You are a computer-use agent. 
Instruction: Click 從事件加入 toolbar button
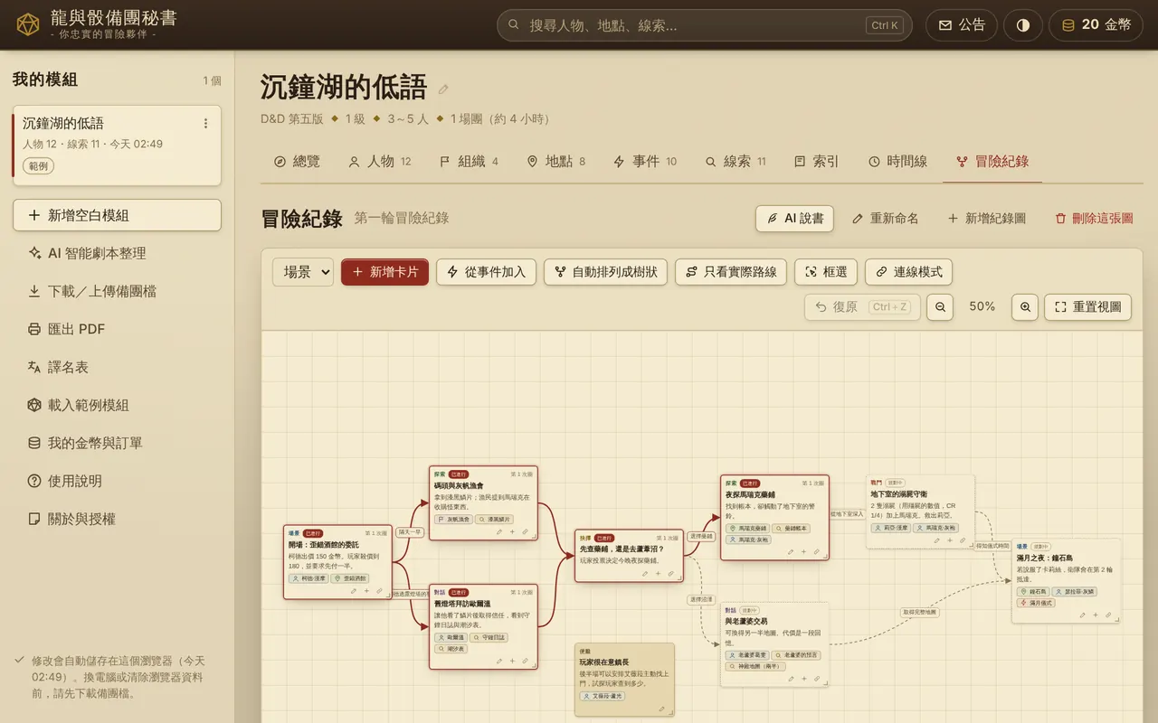pyautogui.click(x=487, y=272)
